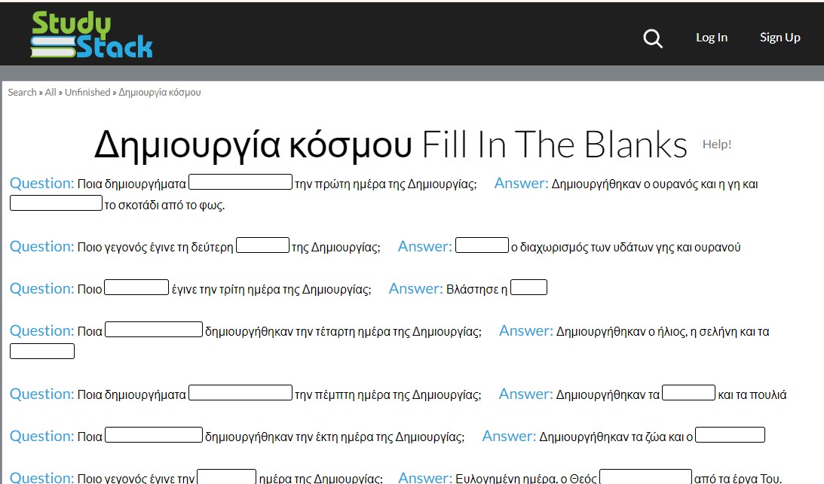Click the Search breadcrumb link

pos(22,93)
